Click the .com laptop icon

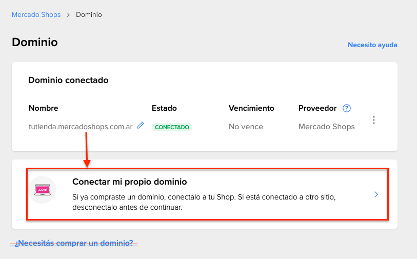tap(43, 190)
